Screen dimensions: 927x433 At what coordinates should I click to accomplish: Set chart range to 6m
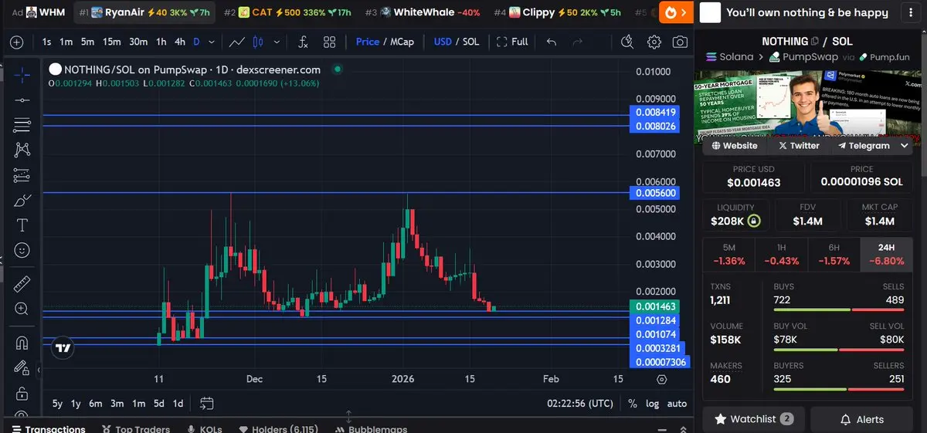[x=96, y=403]
